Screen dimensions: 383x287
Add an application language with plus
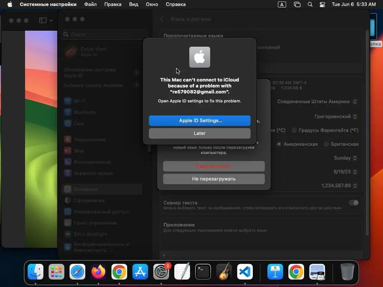[x=164, y=256]
